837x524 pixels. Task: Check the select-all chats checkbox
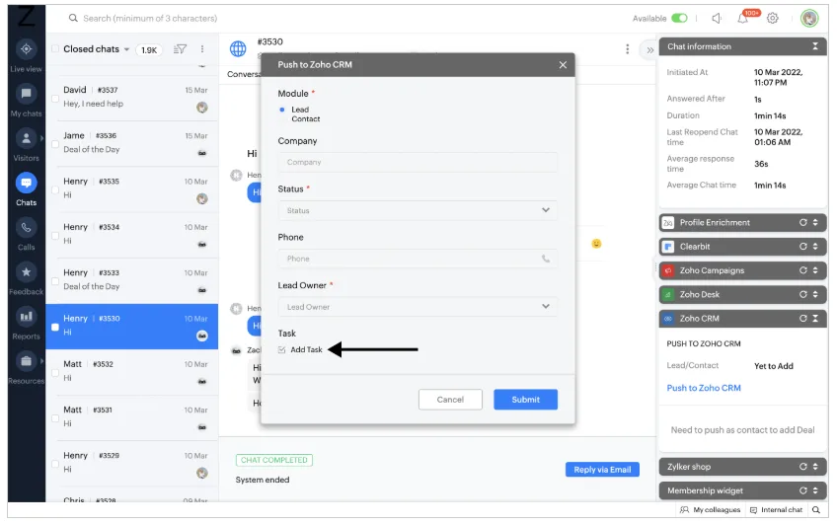coord(55,49)
